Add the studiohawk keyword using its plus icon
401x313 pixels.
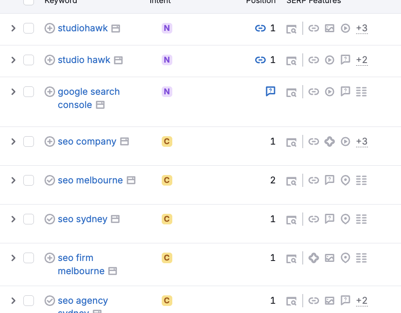pyautogui.click(x=50, y=28)
